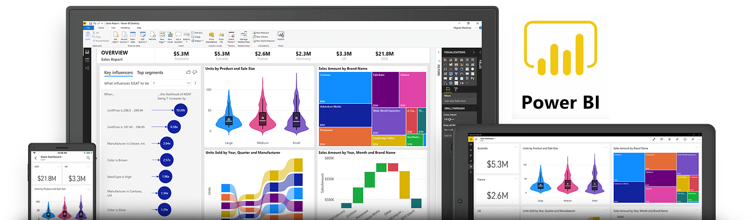Click the 6.58x influencer bubble
The width and height of the screenshot is (750, 220).
(x=174, y=127)
